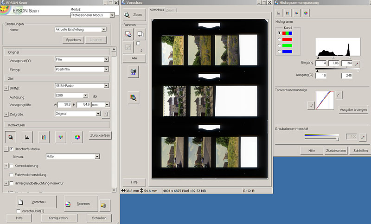Screen dimensions: 371x224
Task: Enable the Kornreduzierung checkbox
Action: coord(11,166)
